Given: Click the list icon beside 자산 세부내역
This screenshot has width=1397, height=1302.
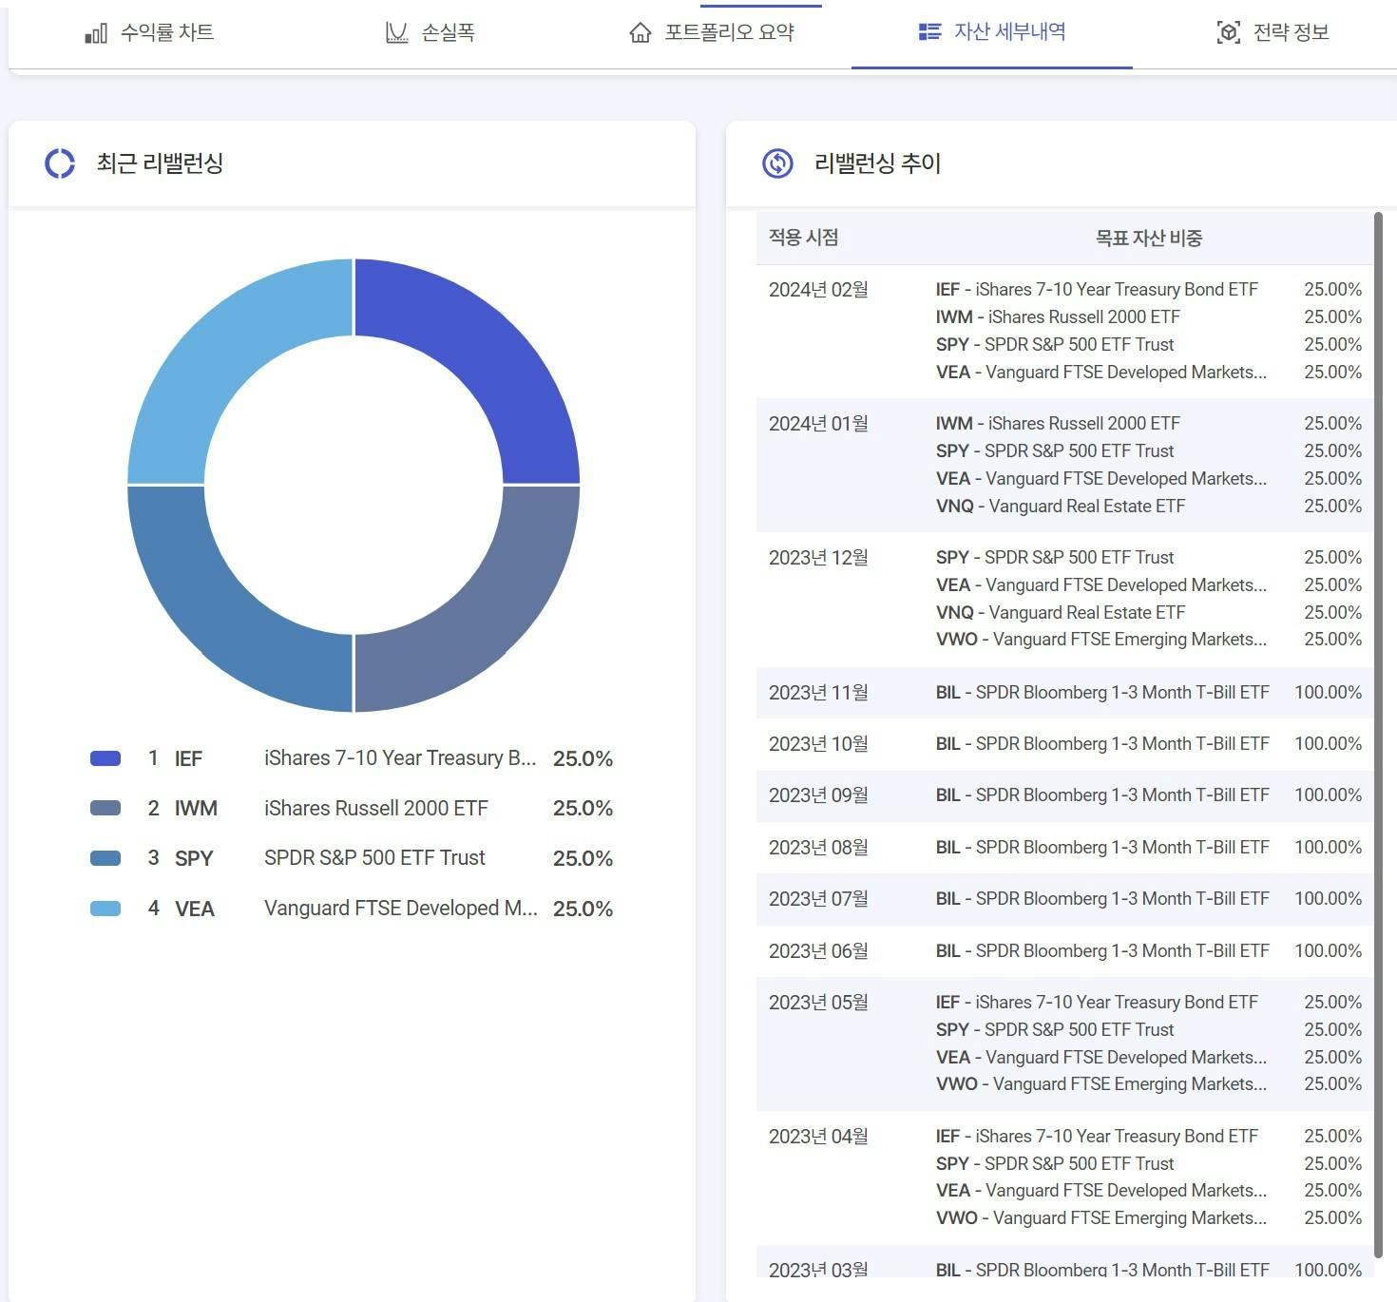Looking at the screenshot, I should click(x=929, y=32).
